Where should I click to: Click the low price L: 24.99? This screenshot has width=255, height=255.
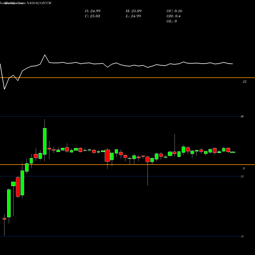point(133,16)
